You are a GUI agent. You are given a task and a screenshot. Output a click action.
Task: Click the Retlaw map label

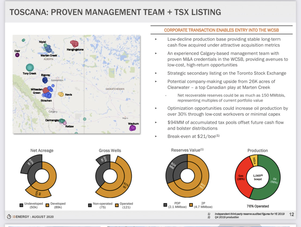(69, 126)
